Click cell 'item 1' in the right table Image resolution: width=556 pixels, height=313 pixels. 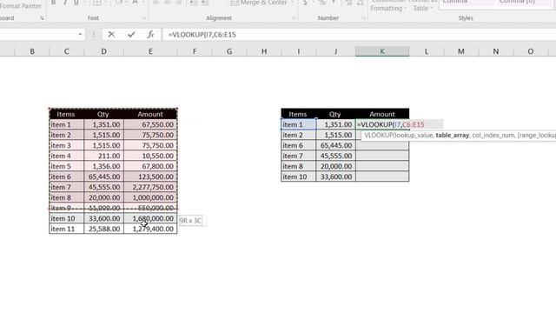click(298, 124)
